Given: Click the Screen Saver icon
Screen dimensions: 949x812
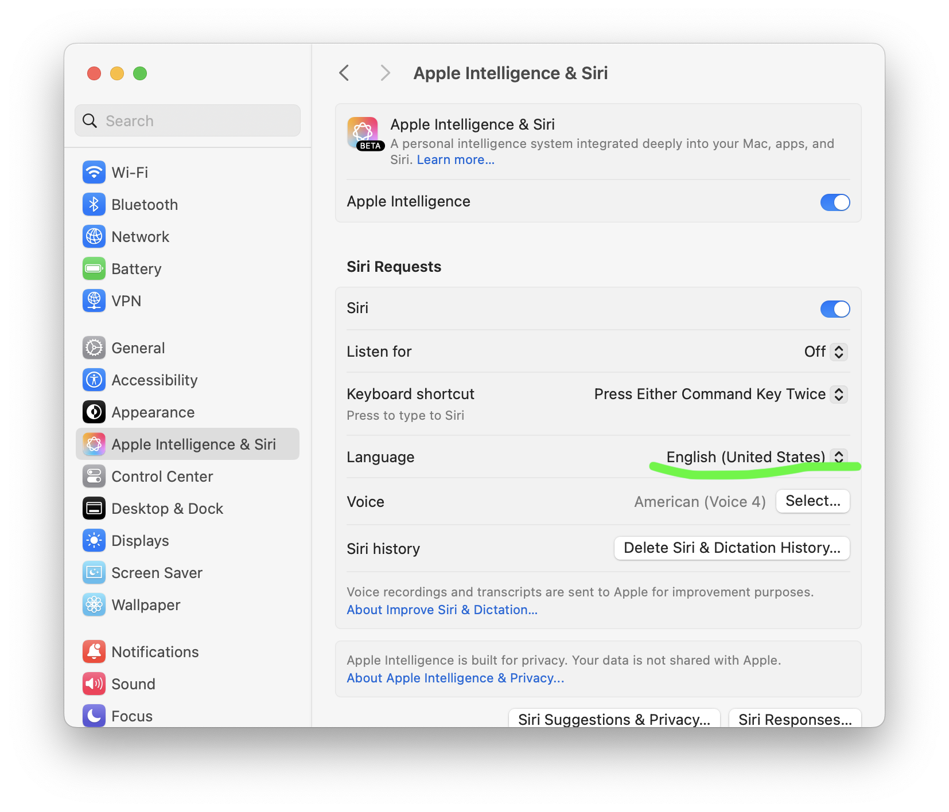Looking at the screenshot, I should (x=94, y=572).
